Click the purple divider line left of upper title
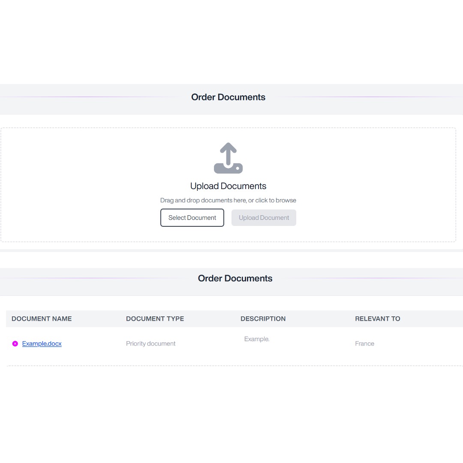The width and height of the screenshot is (463, 463). 94,97
